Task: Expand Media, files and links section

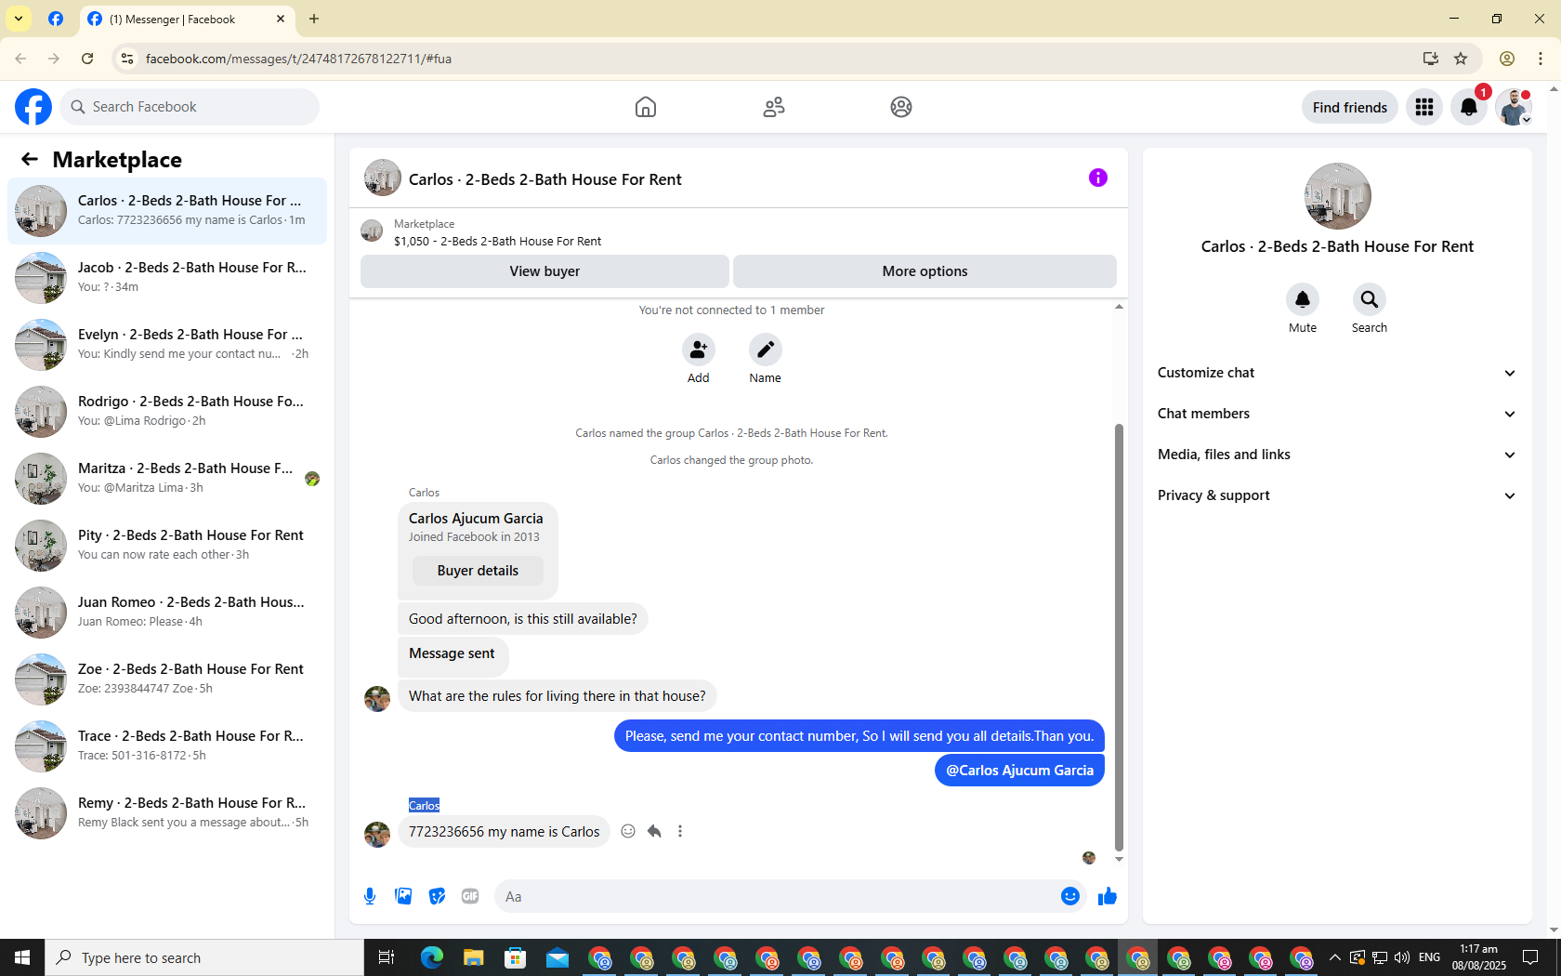Action: click(1337, 455)
